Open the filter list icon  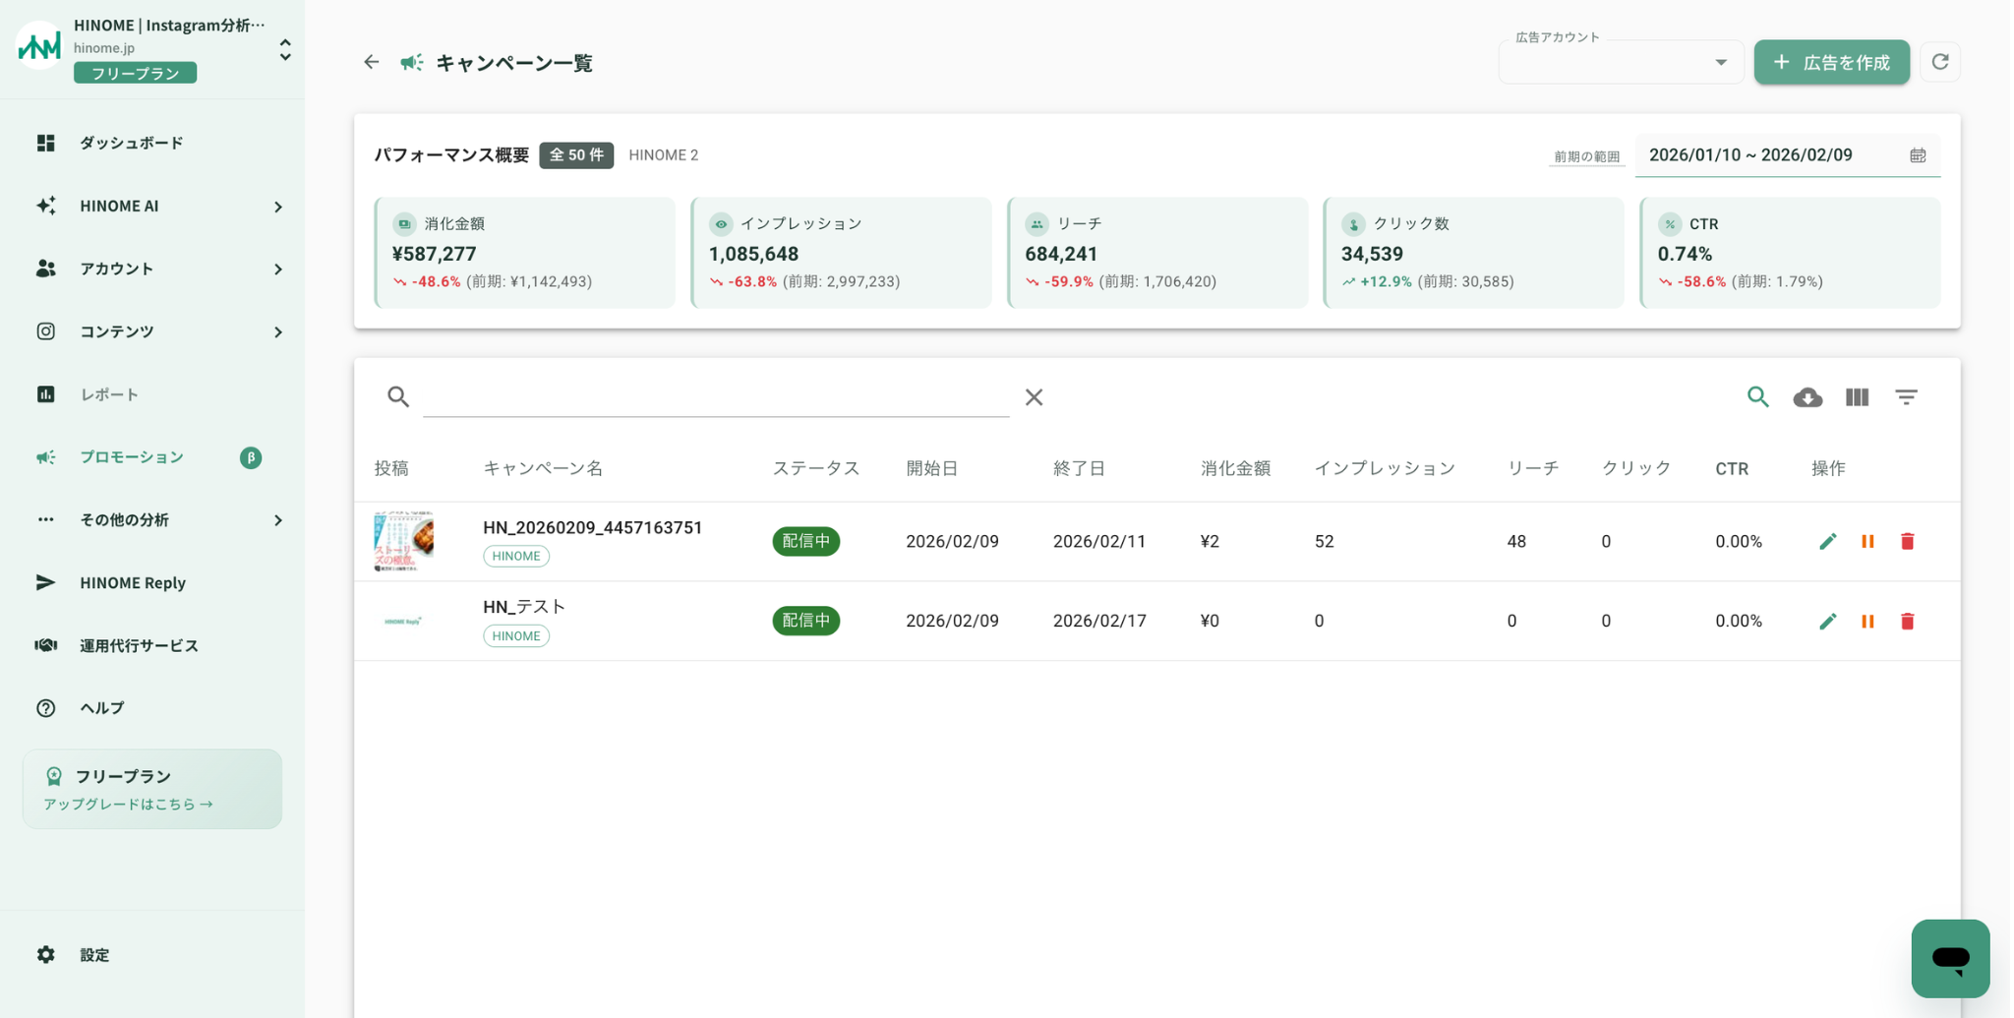click(1906, 397)
